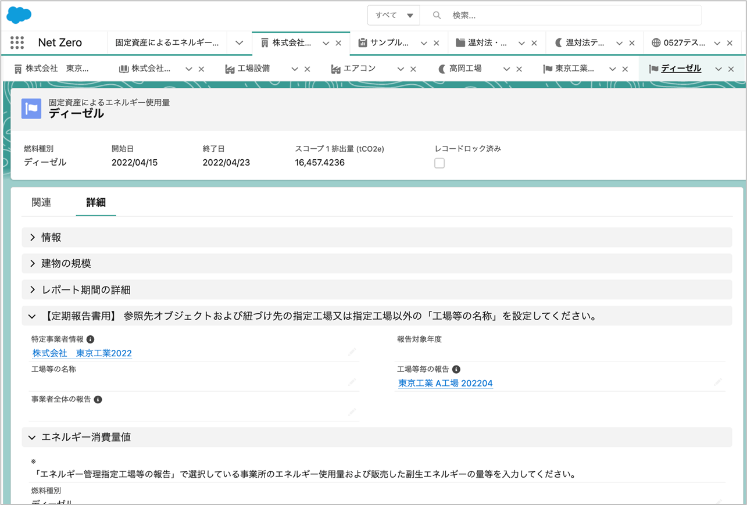
Task: Click info icon next to 工場等毎の報告
Action: [x=456, y=370]
